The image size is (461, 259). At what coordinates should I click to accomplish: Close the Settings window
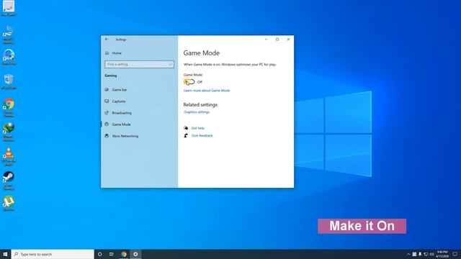tap(288, 40)
